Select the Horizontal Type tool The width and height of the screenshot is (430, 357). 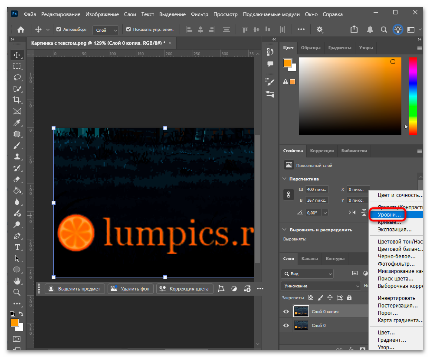[x=17, y=247]
